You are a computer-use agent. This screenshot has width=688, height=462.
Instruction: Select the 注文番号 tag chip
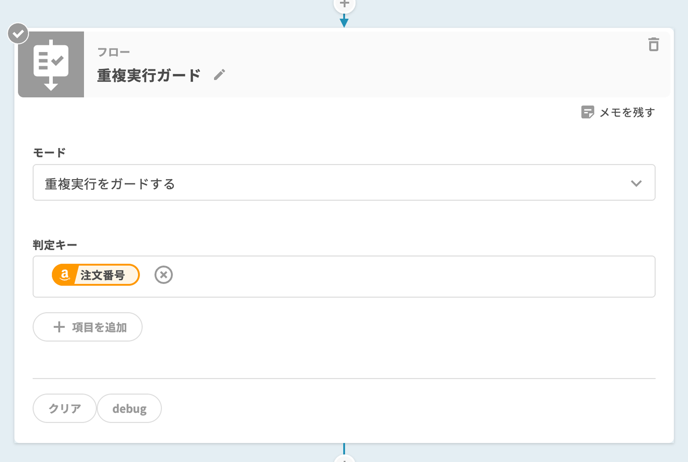102,275
